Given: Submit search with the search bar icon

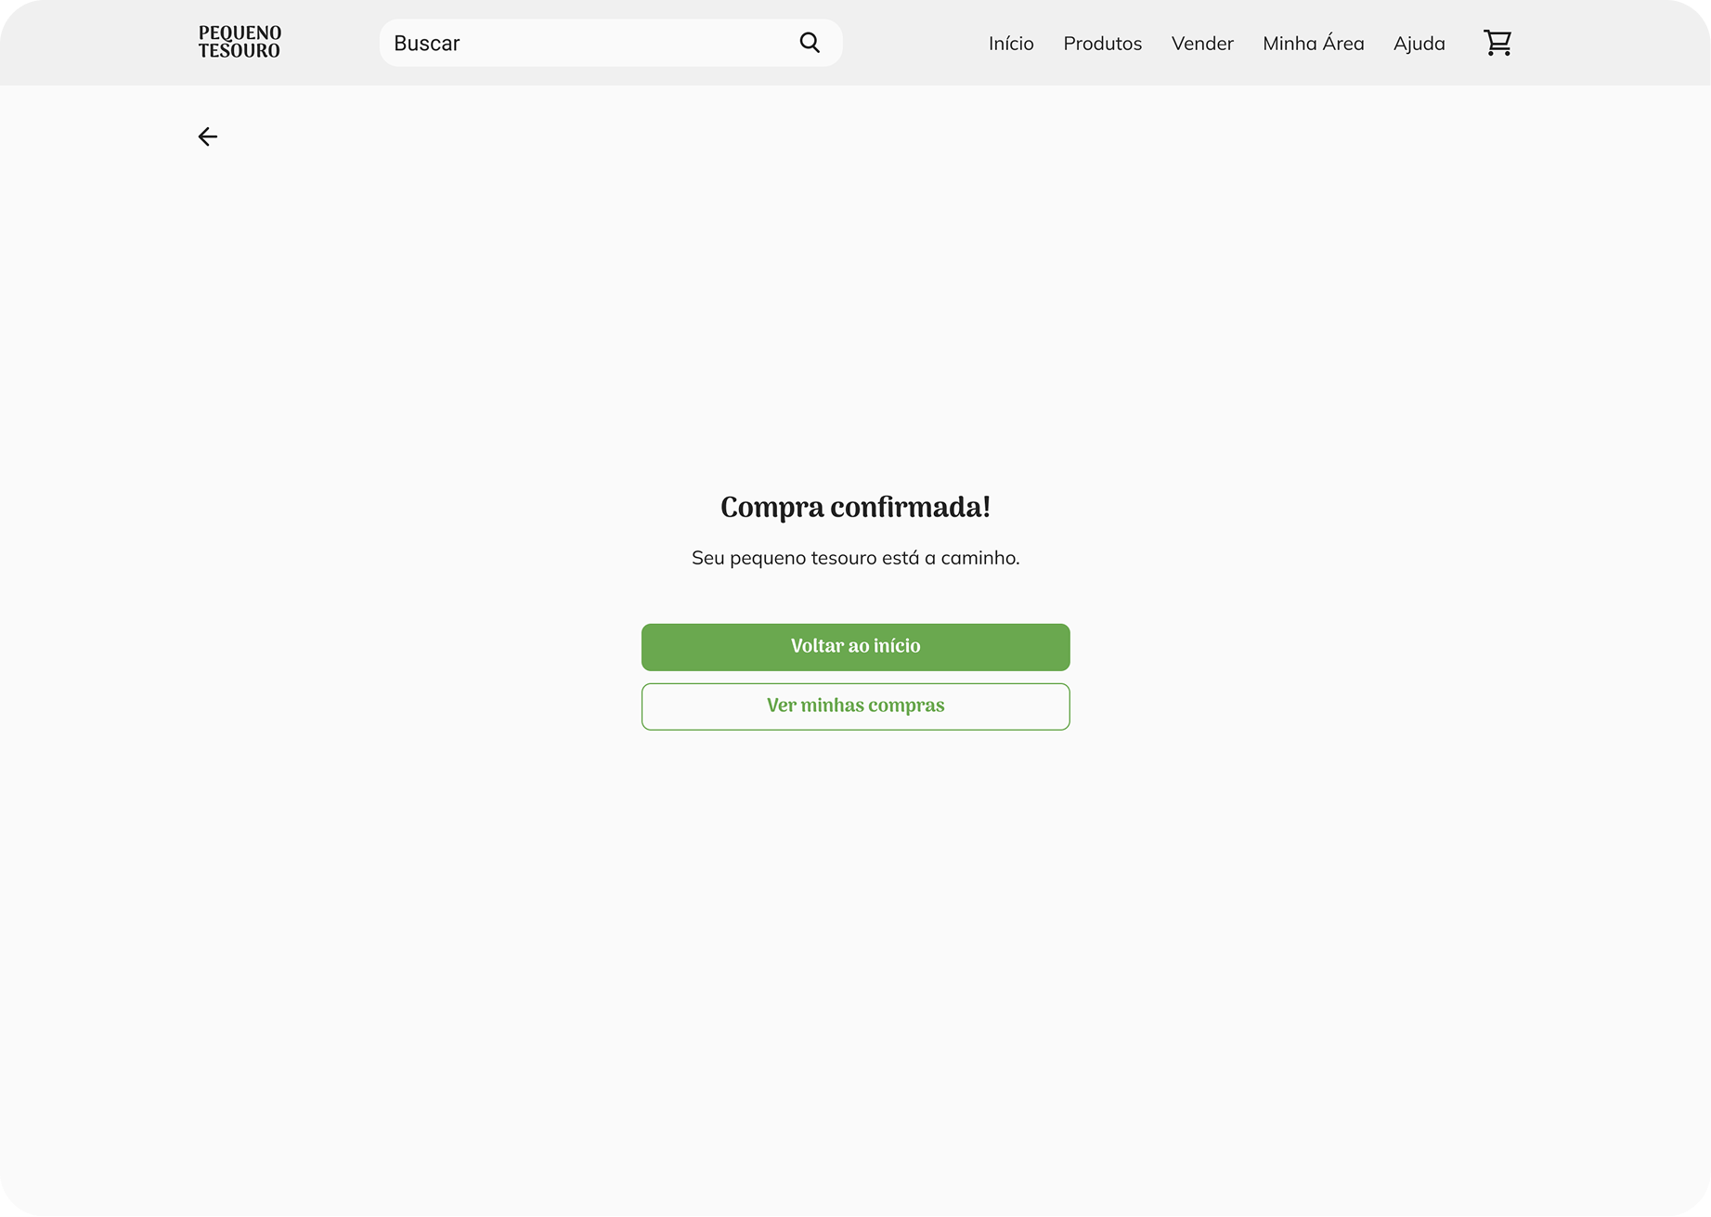Looking at the screenshot, I should 810,43.
